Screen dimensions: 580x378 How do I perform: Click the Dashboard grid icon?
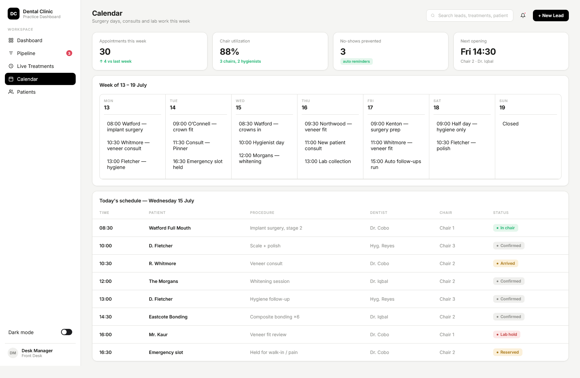(x=11, y=40)
